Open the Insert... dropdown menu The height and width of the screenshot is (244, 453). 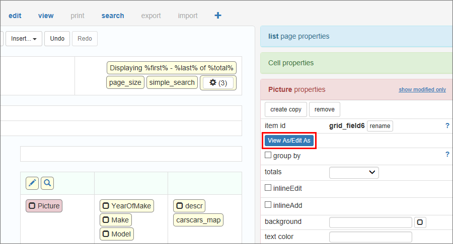click(x=24, y=39)
